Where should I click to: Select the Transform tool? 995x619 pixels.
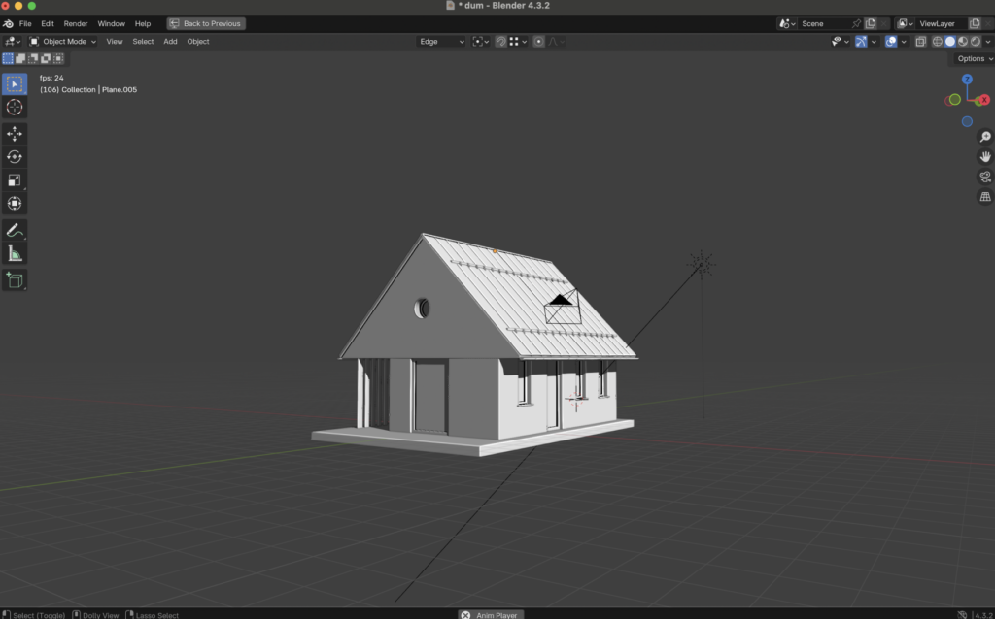tap(14, 204)
